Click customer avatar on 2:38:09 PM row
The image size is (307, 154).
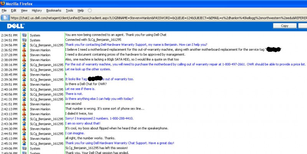coord(24,60)
